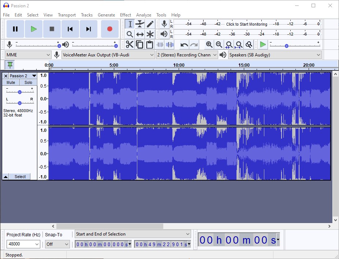This screenshot has width=339, height=259.
Task: Click the Play-at-Speed slider handle
Action: [286, 46]
